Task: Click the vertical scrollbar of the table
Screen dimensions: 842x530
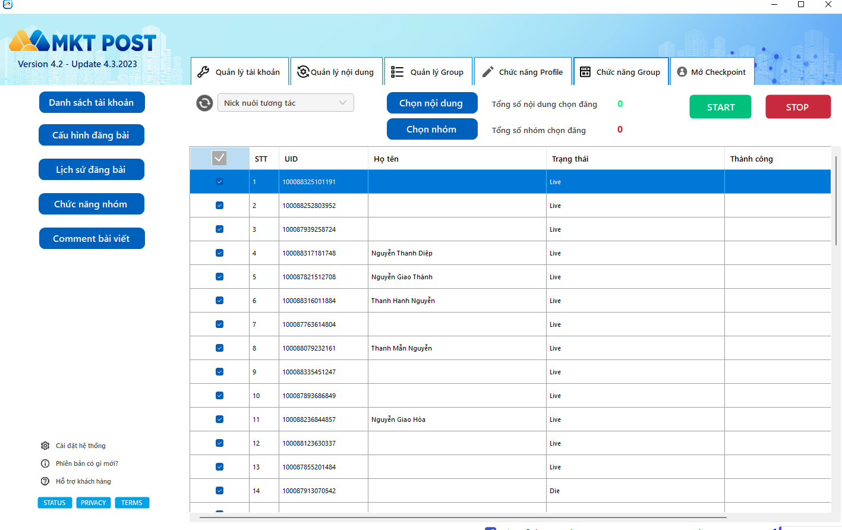Action: point(836,201)
